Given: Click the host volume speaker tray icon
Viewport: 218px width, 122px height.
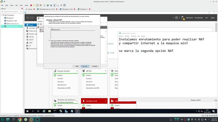Looking at the screenshot, I should [206, 120].
